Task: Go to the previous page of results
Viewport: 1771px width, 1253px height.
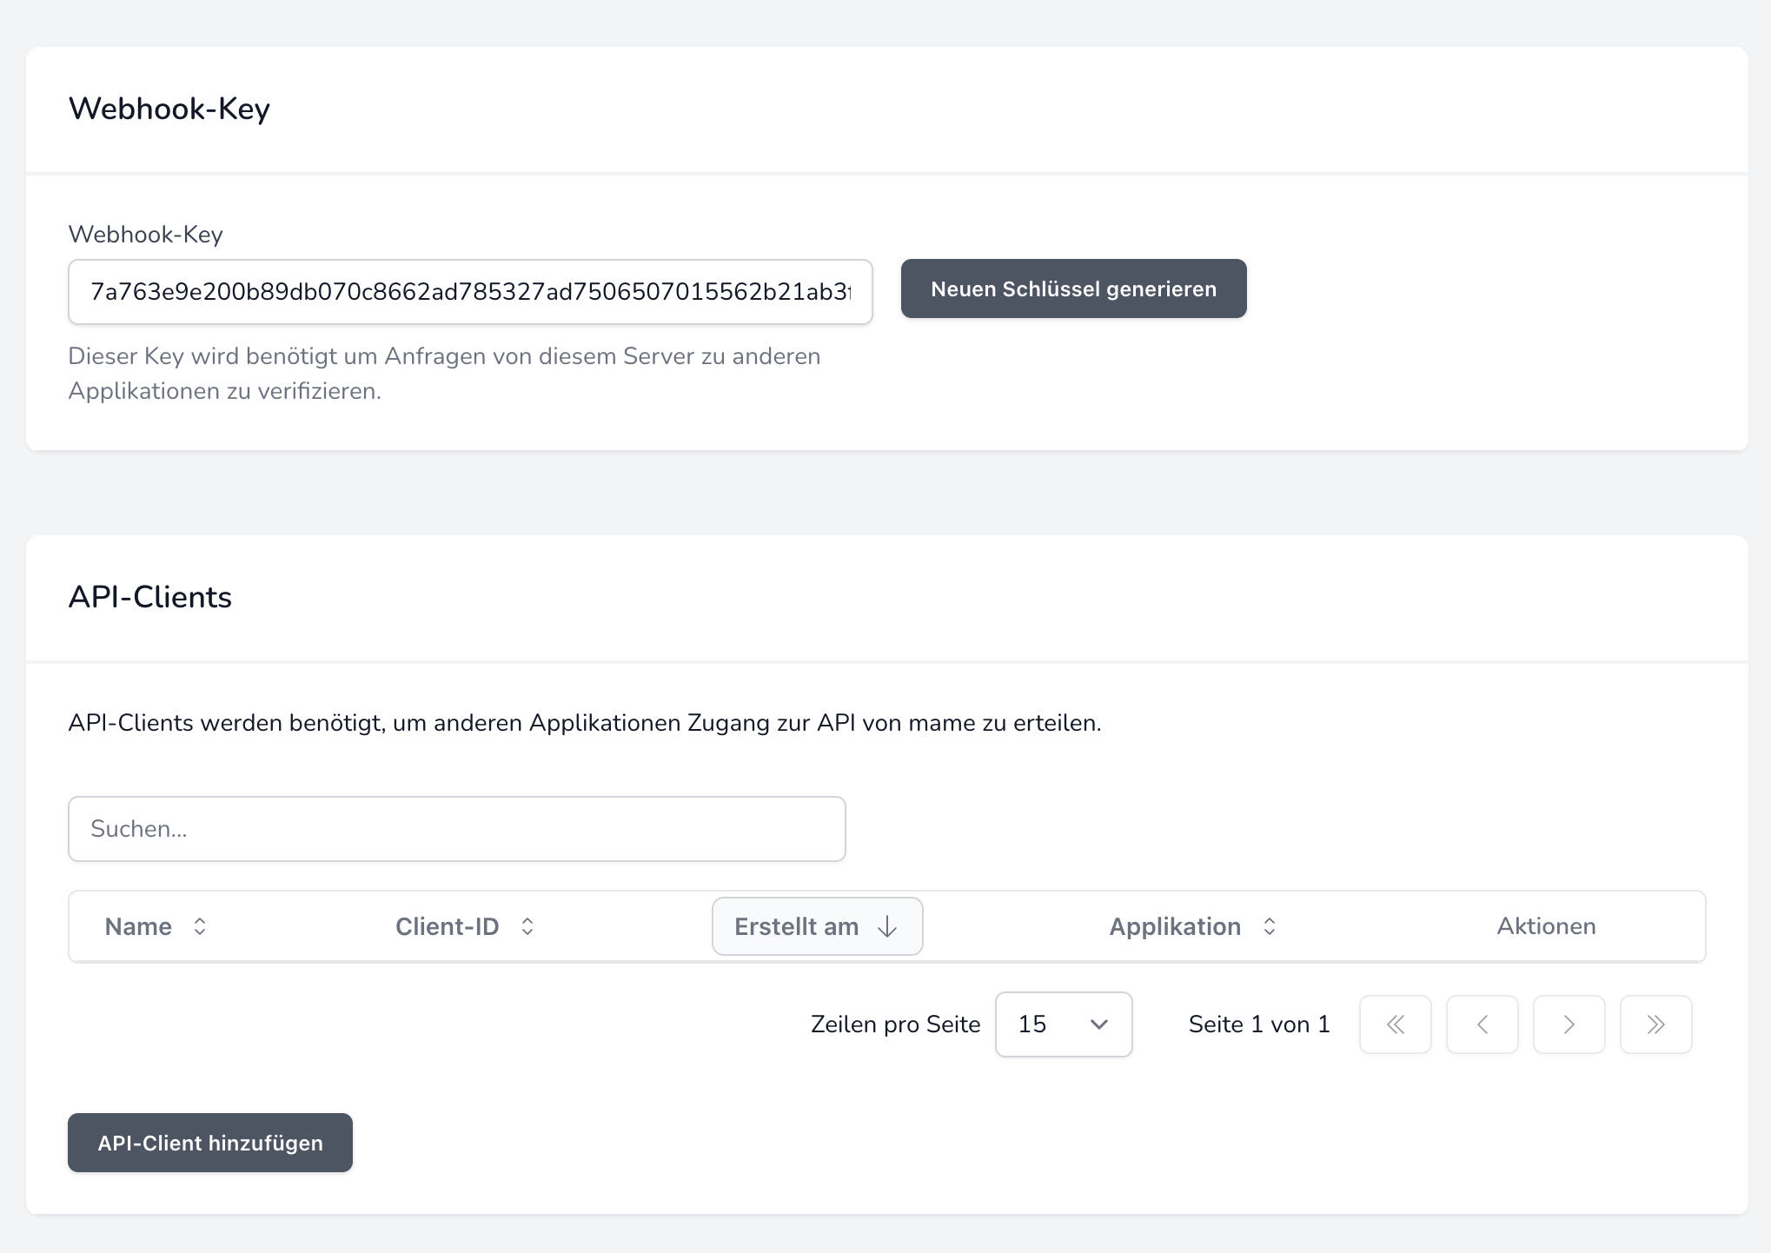Action: click(1482, 1024)
